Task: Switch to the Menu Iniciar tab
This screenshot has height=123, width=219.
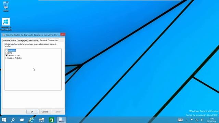Action: (33, 40)
